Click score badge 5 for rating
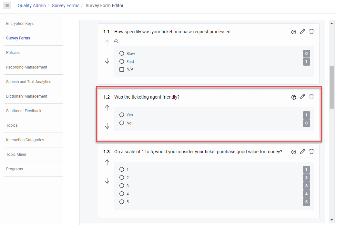Screen dimensions: 337x225 pyautogui.click(x=306, y=202)
